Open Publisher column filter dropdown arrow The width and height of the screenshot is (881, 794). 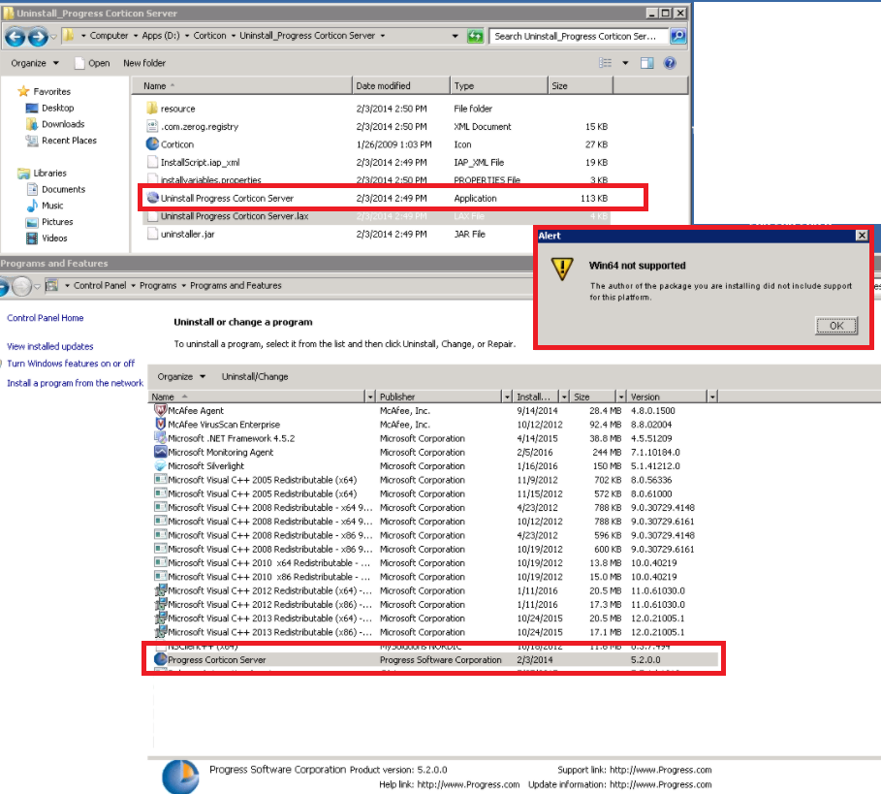[x=507, y=397]
